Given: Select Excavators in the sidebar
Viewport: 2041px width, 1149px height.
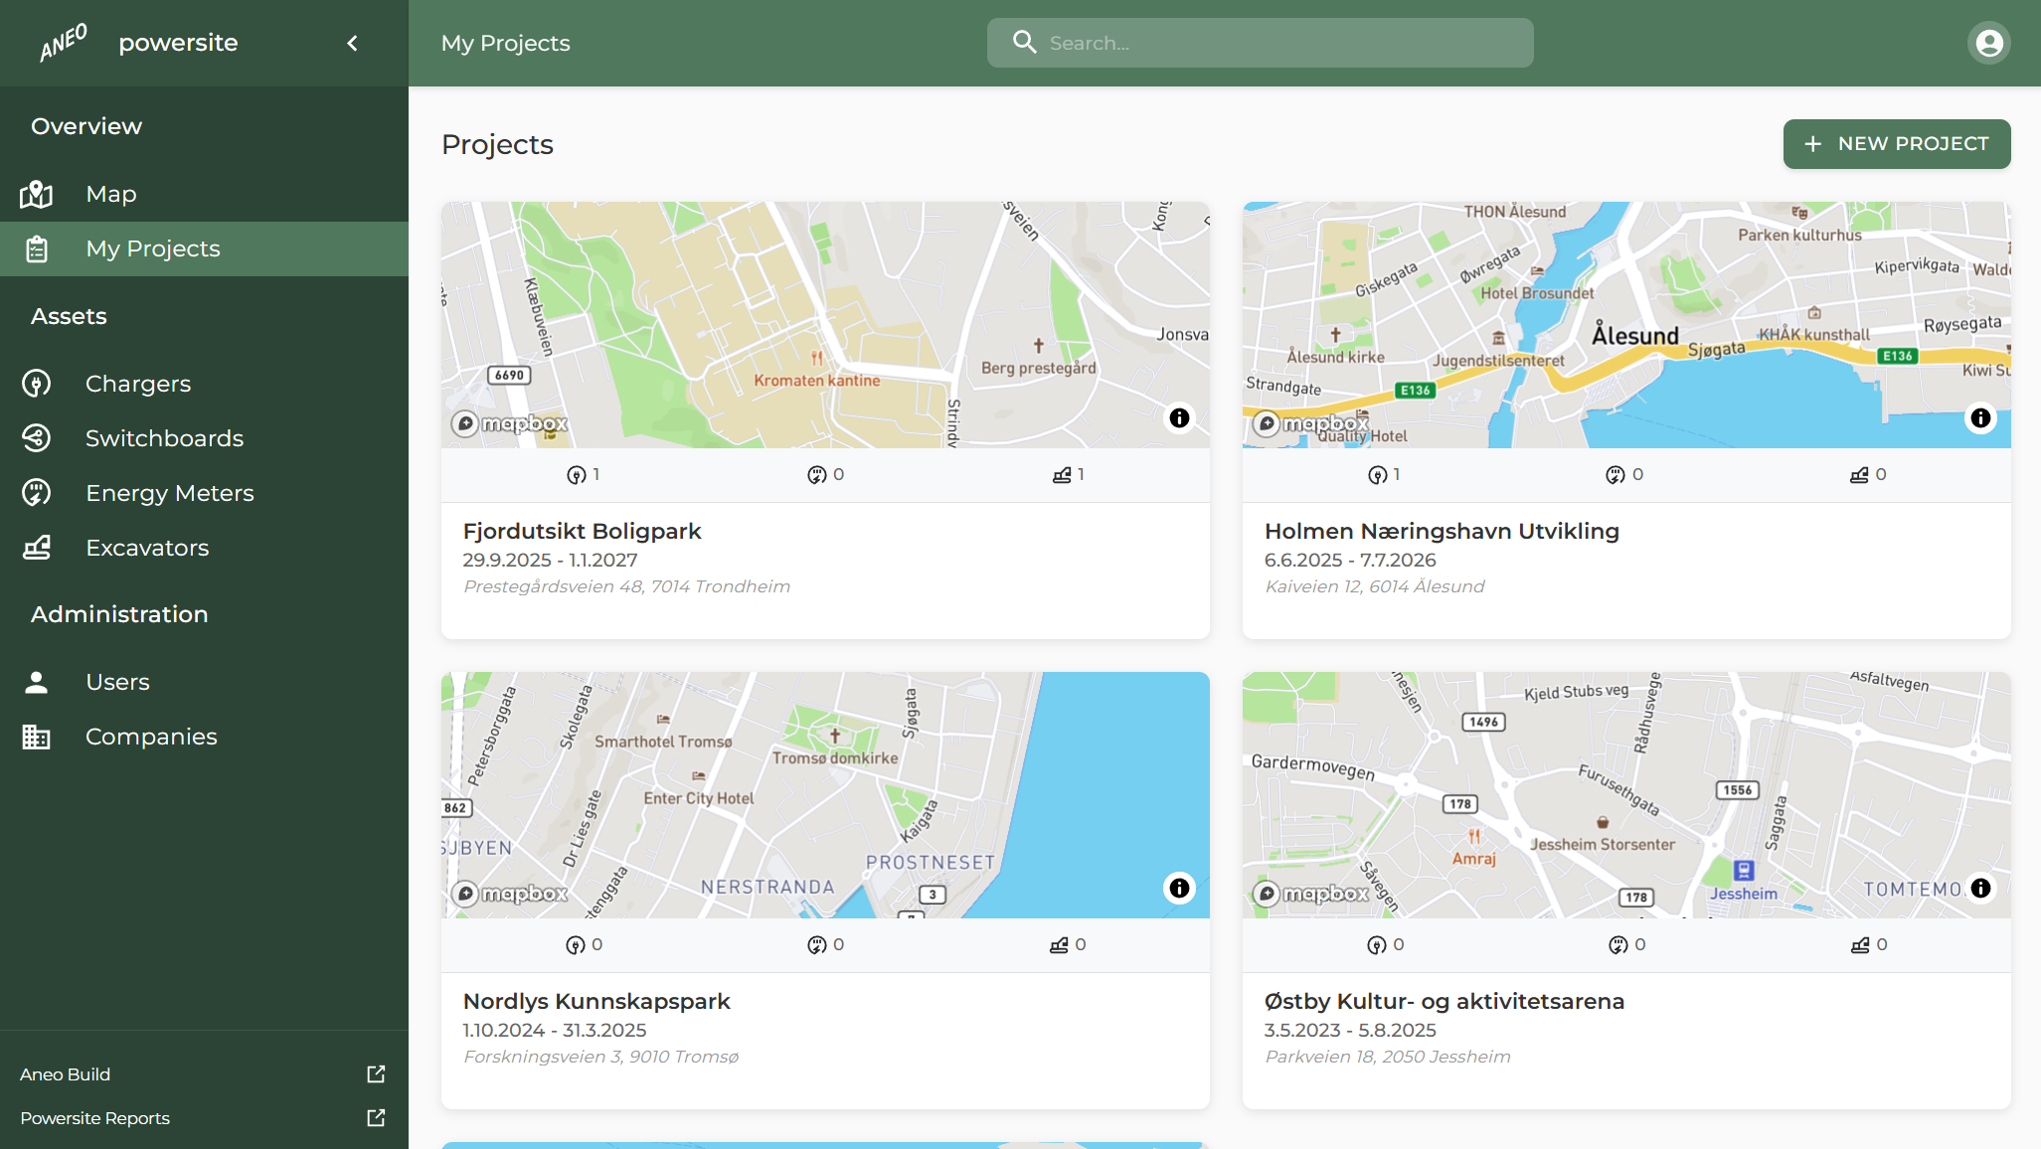Looking at the screenshot, I should [147, 548].
